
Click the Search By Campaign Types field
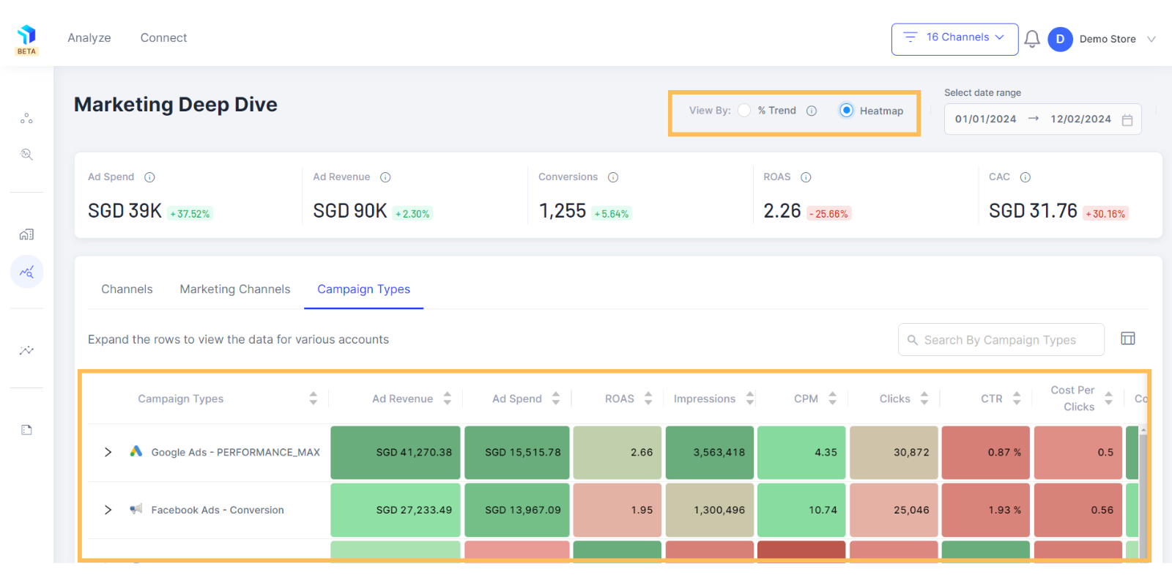click(x=1001, y=340)
